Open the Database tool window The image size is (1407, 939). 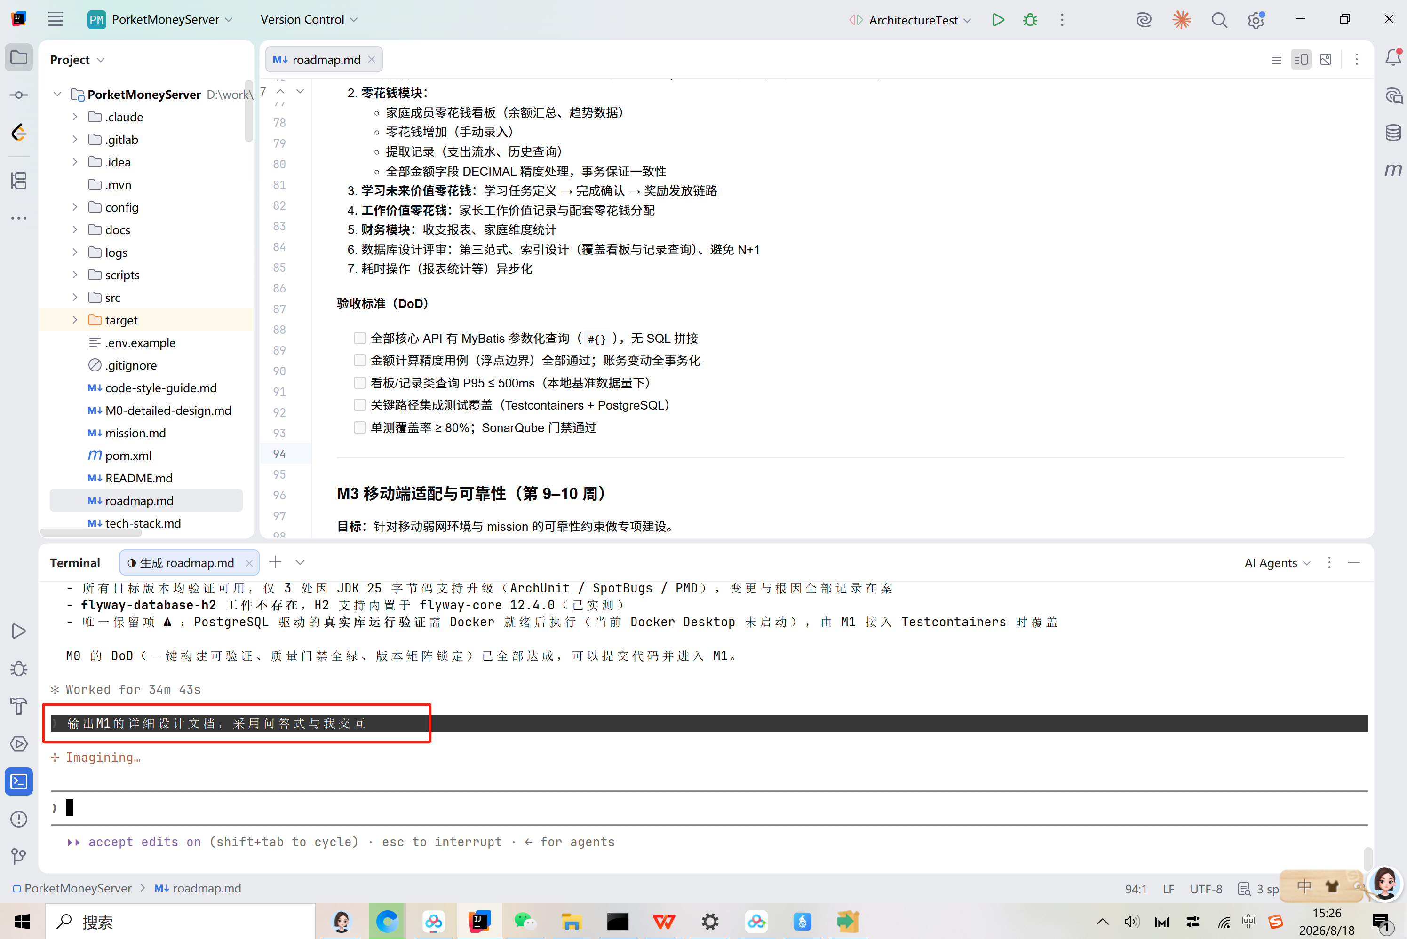coord(1393,132)
